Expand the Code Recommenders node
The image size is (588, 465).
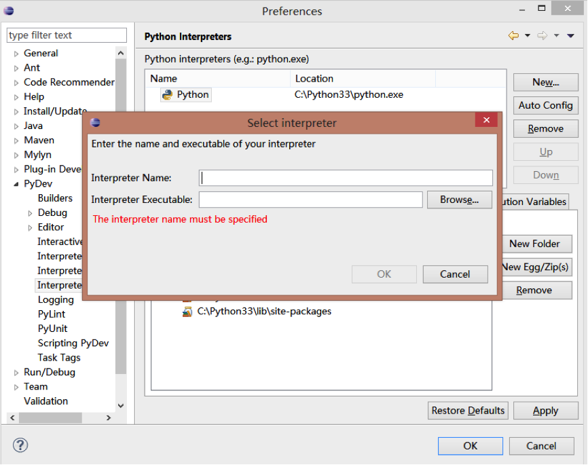click(x=16, y=83)
